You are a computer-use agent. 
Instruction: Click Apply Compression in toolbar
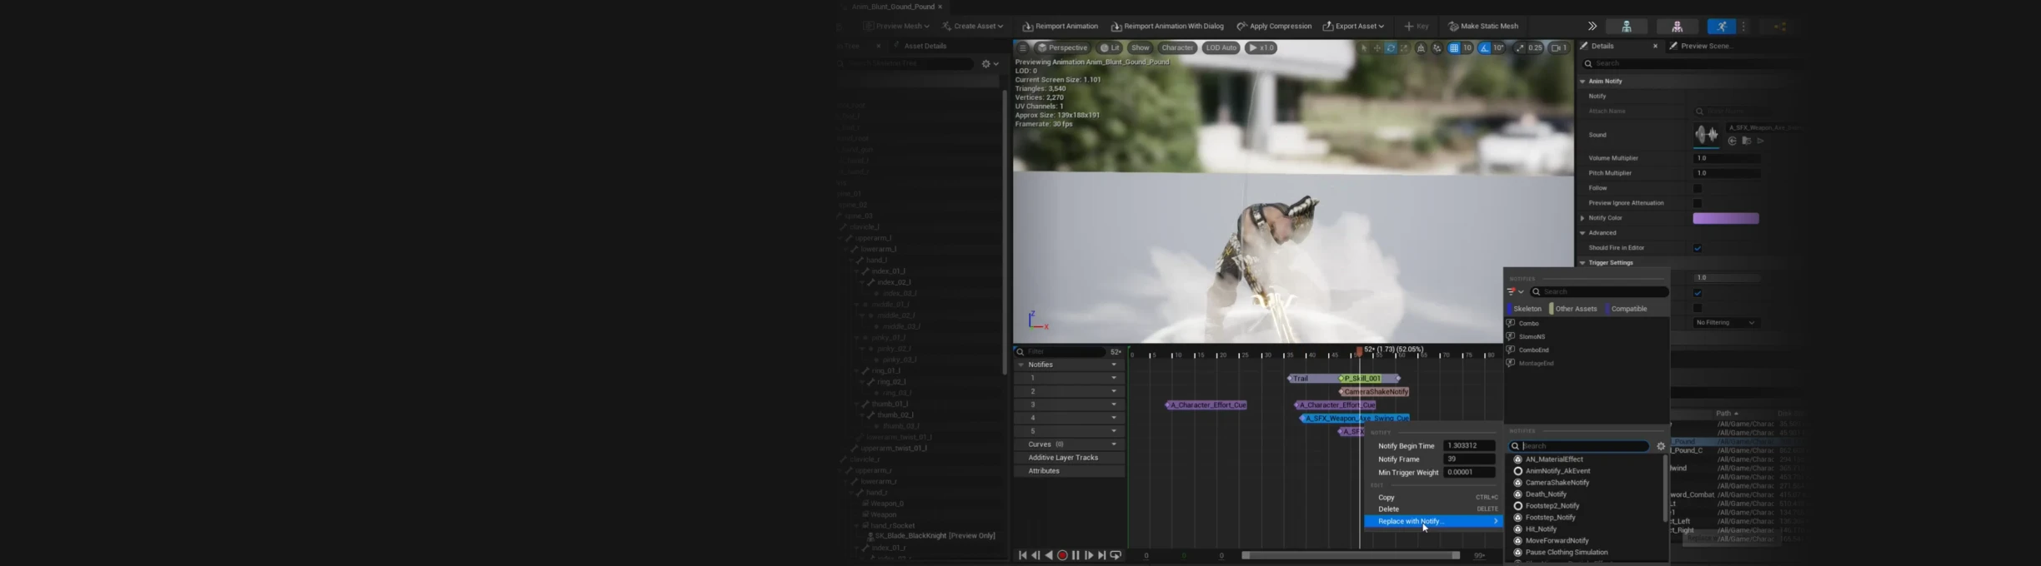1274,26
